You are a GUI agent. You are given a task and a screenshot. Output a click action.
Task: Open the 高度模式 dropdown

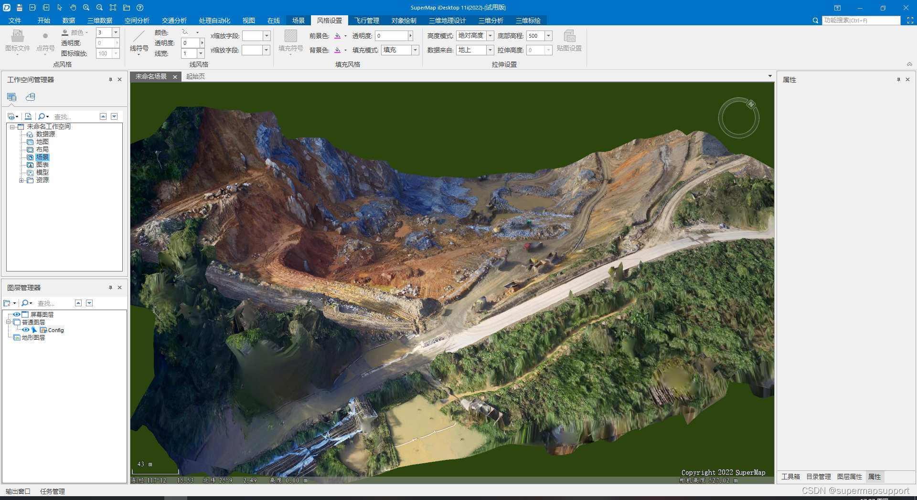click(490, 36)
